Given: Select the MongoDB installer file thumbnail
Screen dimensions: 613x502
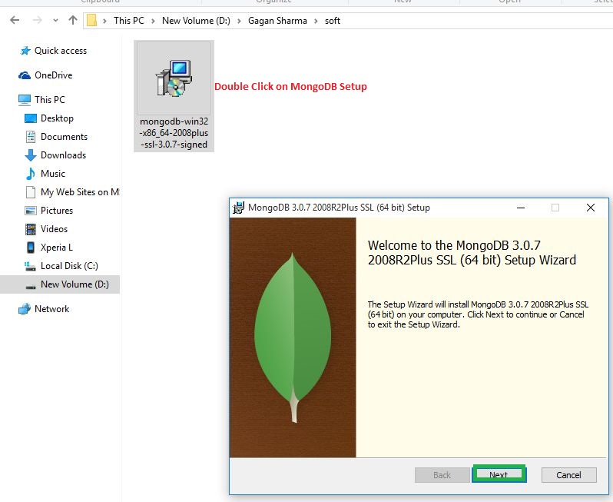Looking at the screenshot, I should click(x=174, y=78).
